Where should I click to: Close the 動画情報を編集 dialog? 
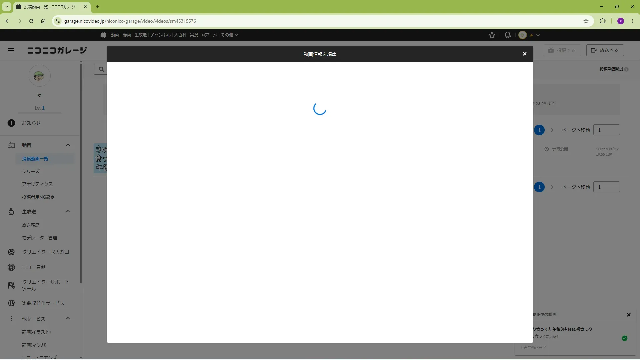click(x=525, y=54)
